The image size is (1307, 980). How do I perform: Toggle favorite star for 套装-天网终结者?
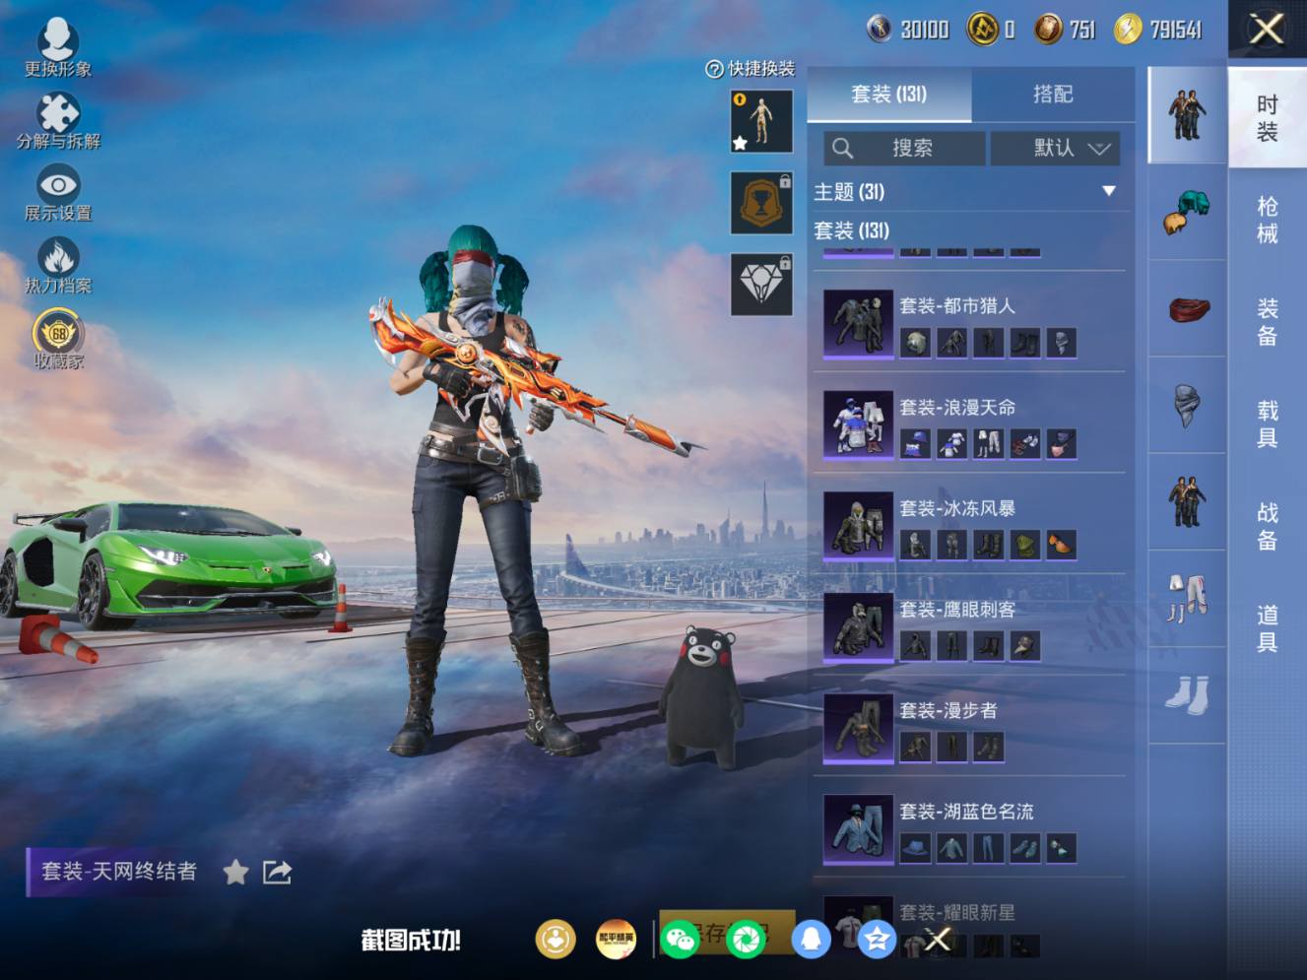coord(236,872)
